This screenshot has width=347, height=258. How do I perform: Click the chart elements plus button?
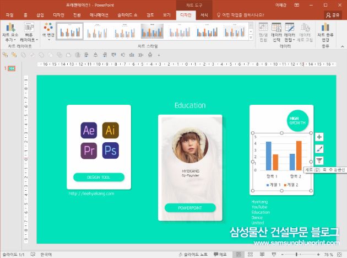[319, 137]
